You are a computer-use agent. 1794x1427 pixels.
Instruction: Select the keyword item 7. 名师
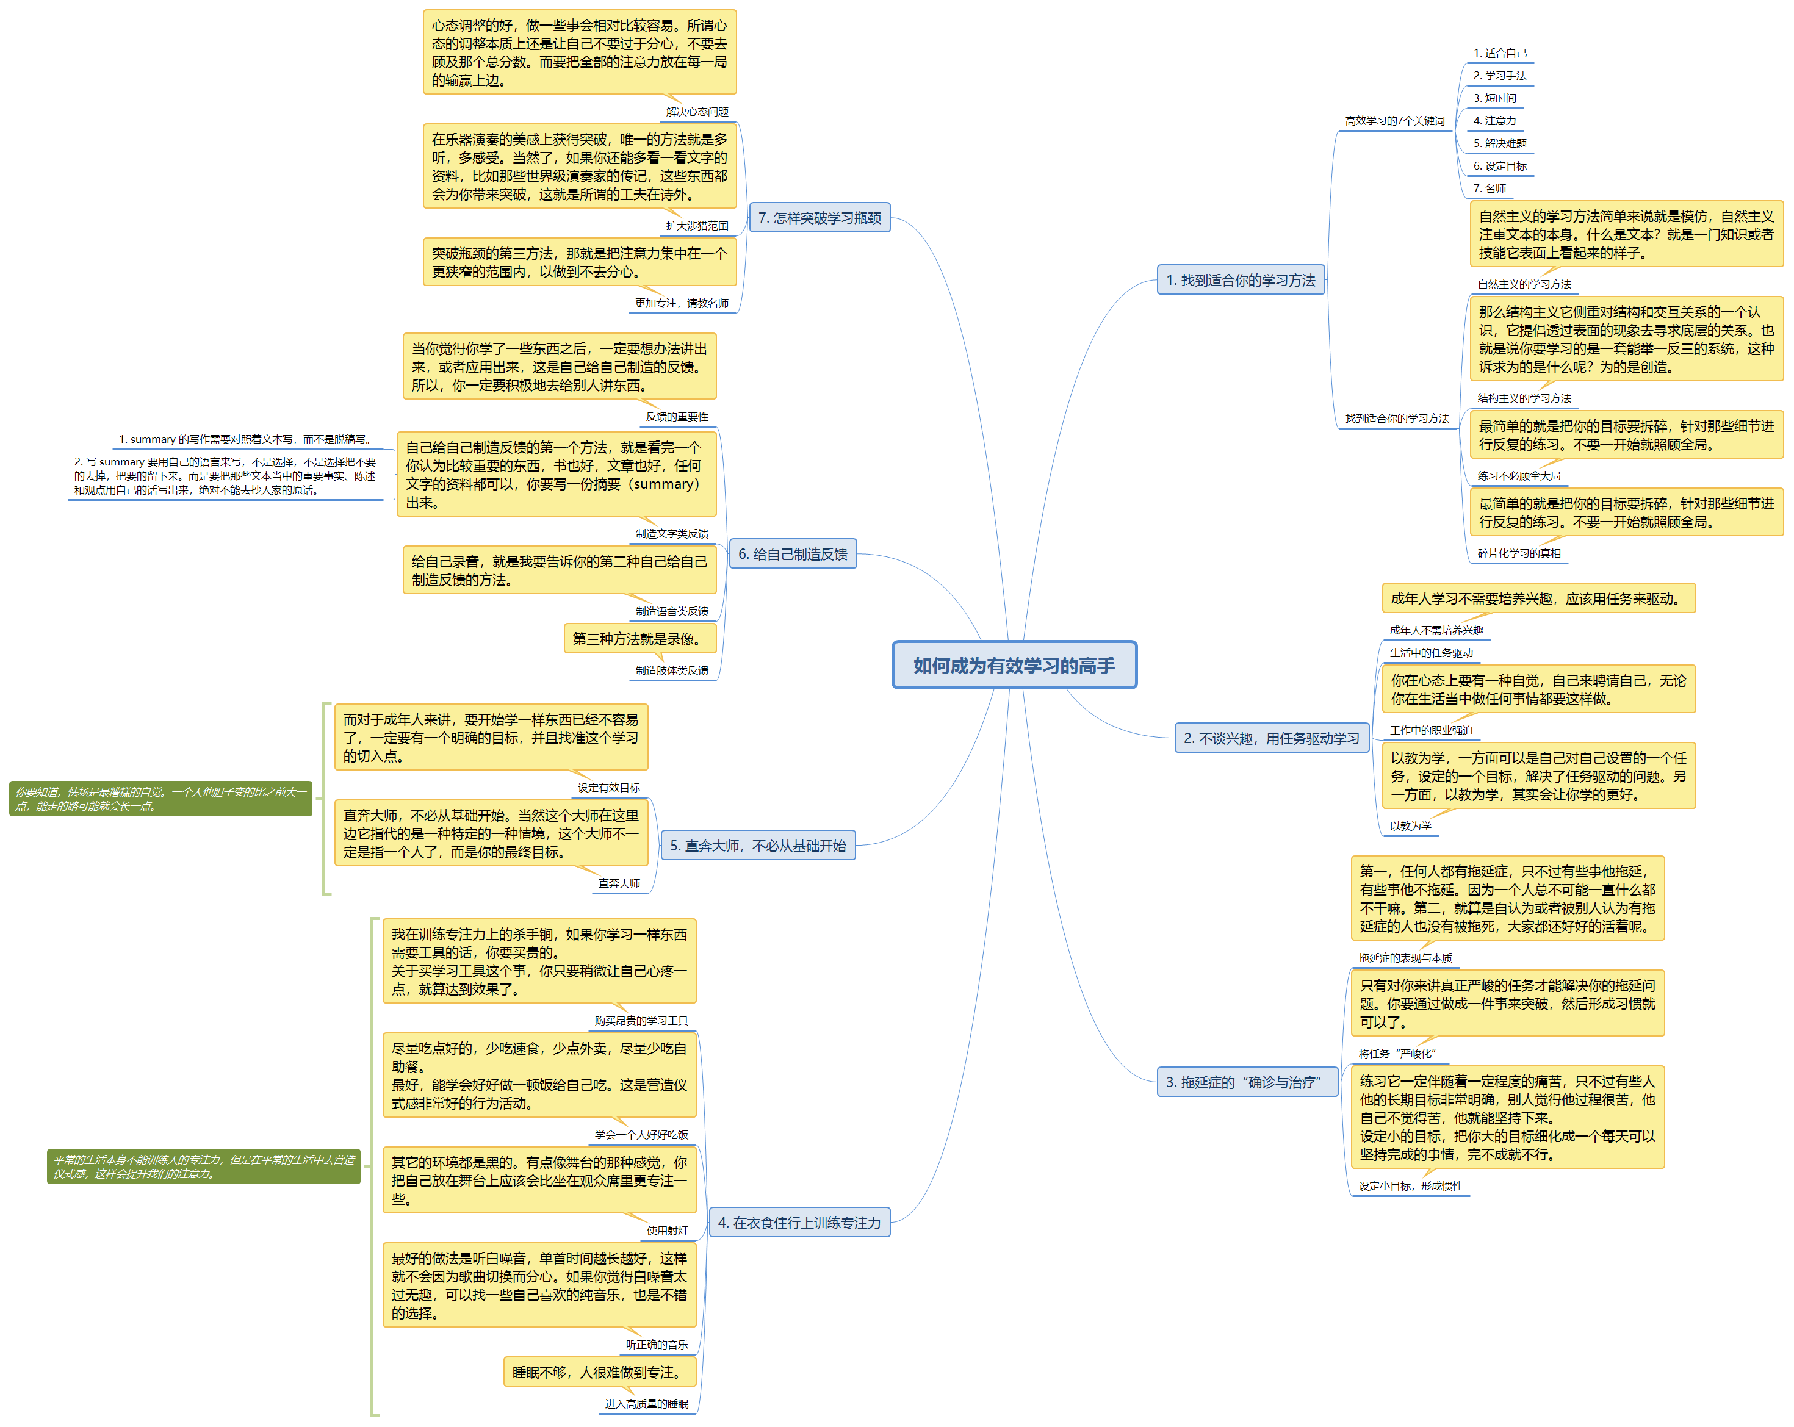tap(1489, 189)
